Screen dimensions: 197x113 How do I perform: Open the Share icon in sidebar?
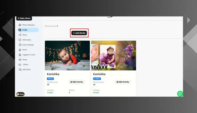pos(20,35)
